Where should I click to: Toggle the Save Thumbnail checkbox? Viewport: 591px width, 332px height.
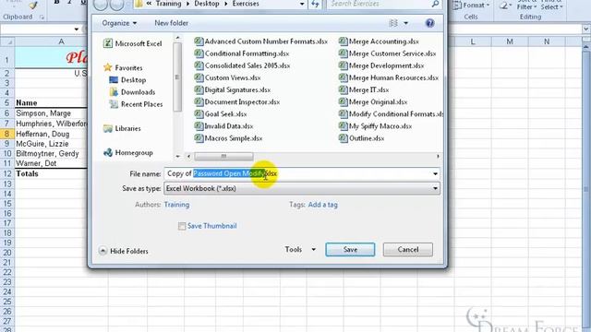(x=182, y=226)
